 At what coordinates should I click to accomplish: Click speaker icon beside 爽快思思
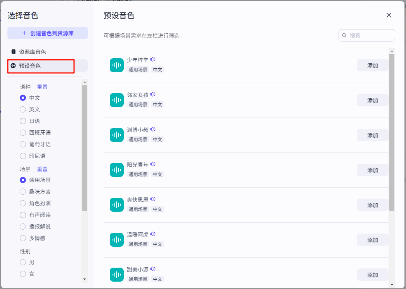(153, 199)
